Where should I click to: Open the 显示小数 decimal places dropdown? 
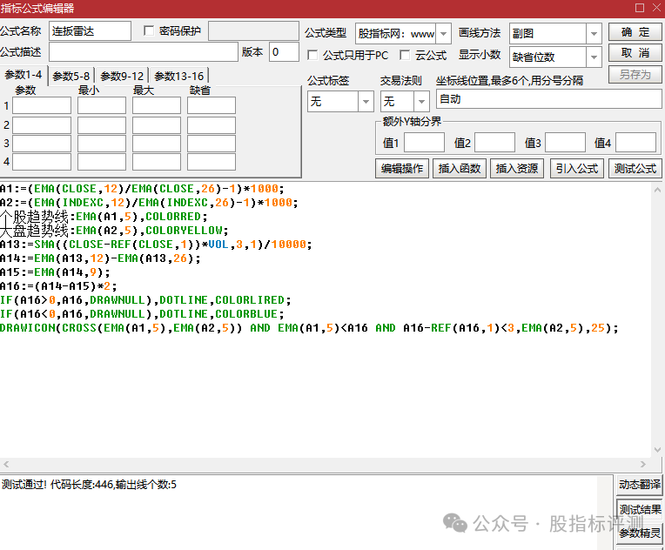click(594, 57)
